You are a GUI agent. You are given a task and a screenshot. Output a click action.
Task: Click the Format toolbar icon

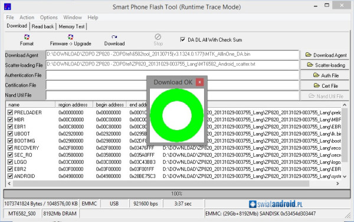click(27, 37)
